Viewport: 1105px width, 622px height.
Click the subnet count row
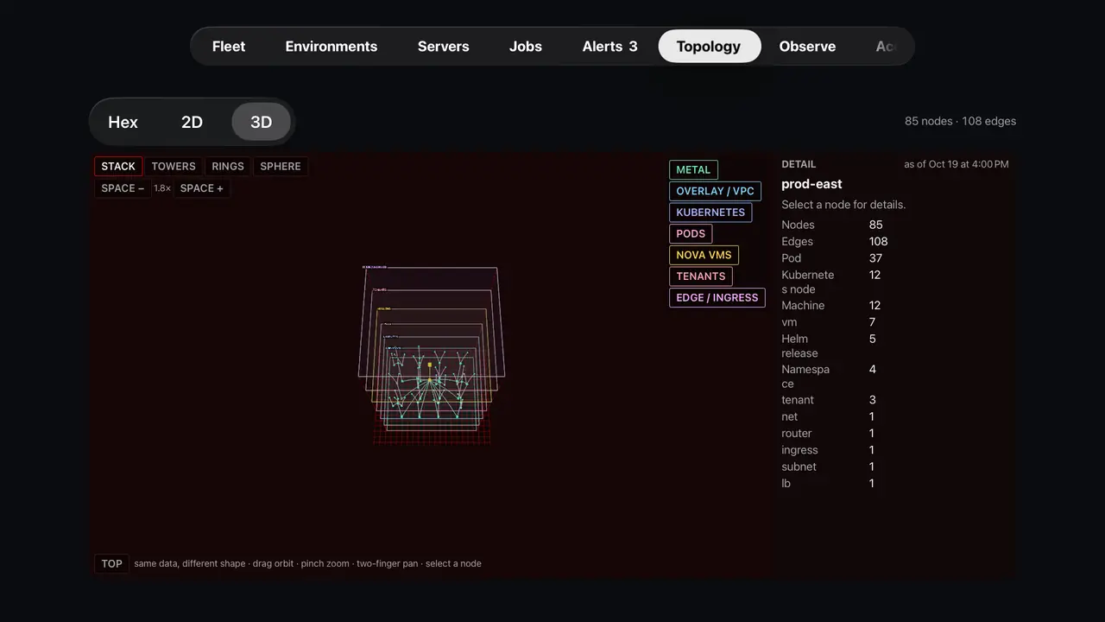pyautogui.click(x=895, y=466)
